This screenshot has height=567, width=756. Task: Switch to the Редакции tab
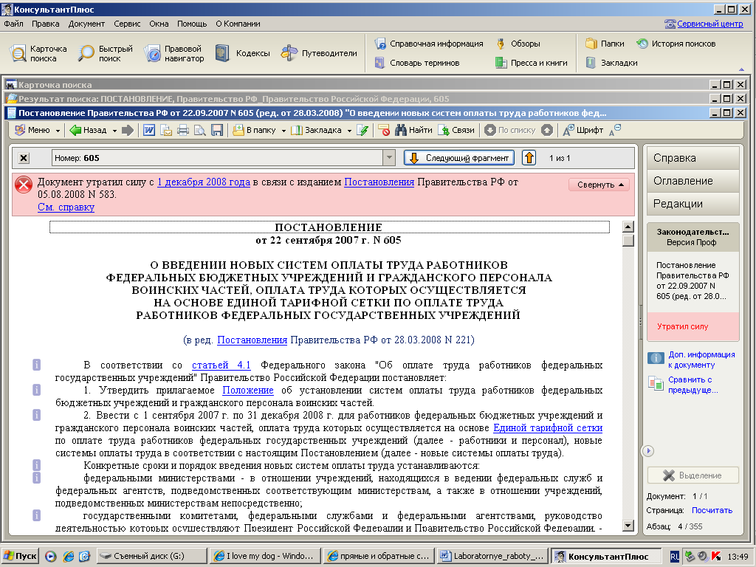click(x=693, y=204)
